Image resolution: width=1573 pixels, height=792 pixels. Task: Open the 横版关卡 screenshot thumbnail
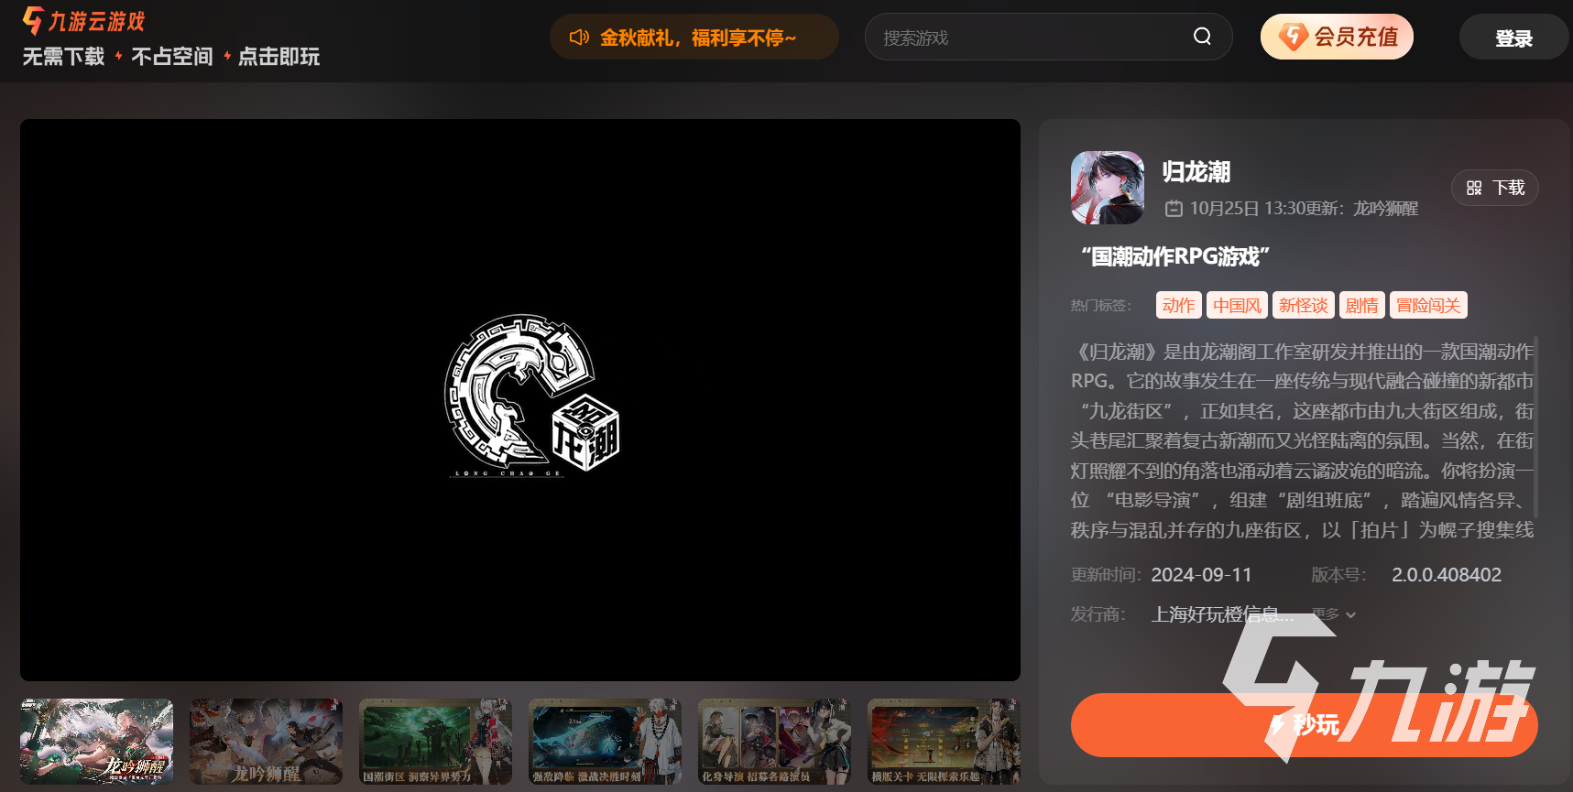pyautogui.click(x=944, y=741)
